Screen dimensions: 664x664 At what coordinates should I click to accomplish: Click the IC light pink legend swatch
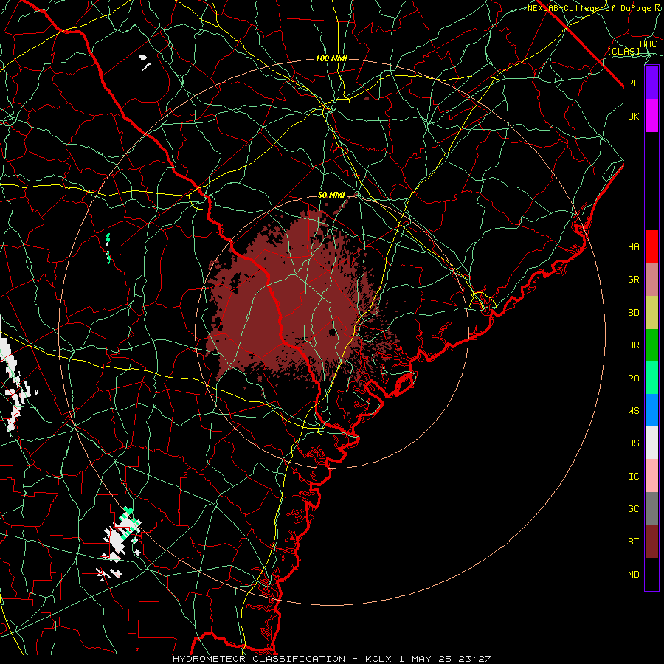tap(651, 476)
